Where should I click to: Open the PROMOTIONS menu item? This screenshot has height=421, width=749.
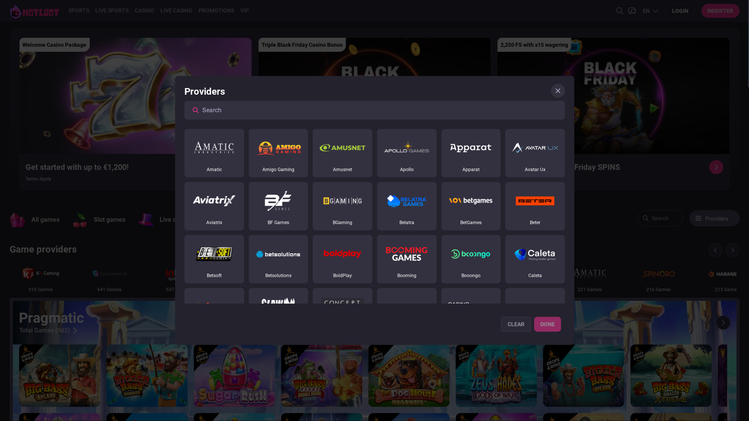click(216, 11)
